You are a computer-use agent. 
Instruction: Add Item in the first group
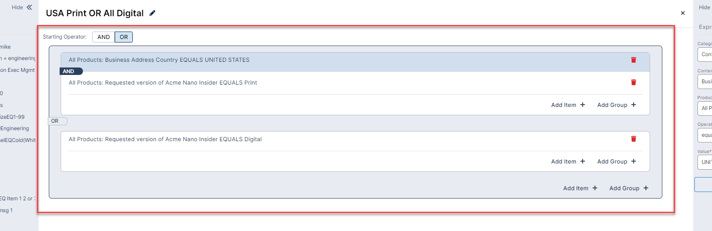click(568, 105)
